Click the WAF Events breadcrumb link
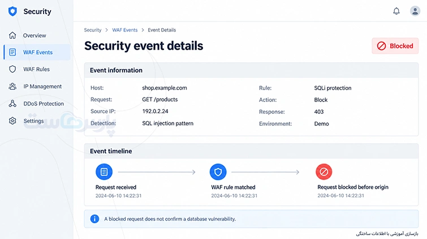The width and height of the screenshot is (427, 239). [125, 30]
